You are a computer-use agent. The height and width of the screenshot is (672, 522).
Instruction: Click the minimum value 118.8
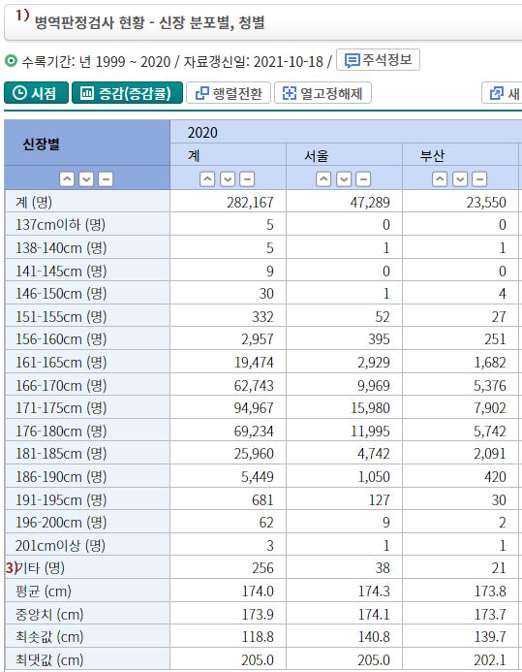click(x=258, y=637)
